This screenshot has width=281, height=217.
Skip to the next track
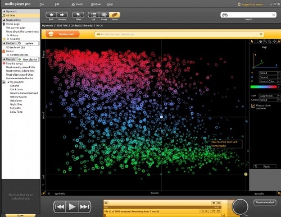pos(85,207)
